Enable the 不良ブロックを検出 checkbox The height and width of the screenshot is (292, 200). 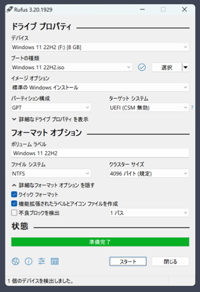14,213
